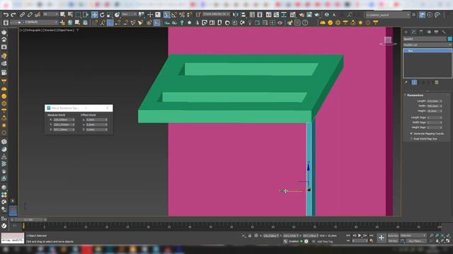Click the Length value field

coord(433,101)
